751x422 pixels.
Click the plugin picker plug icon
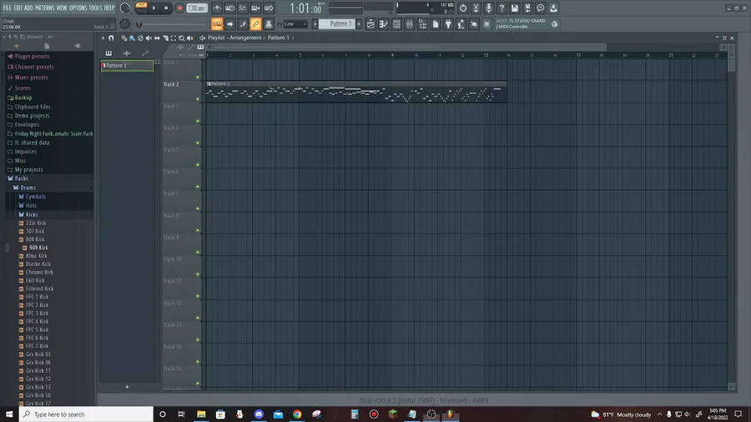(x=448, y=24)
